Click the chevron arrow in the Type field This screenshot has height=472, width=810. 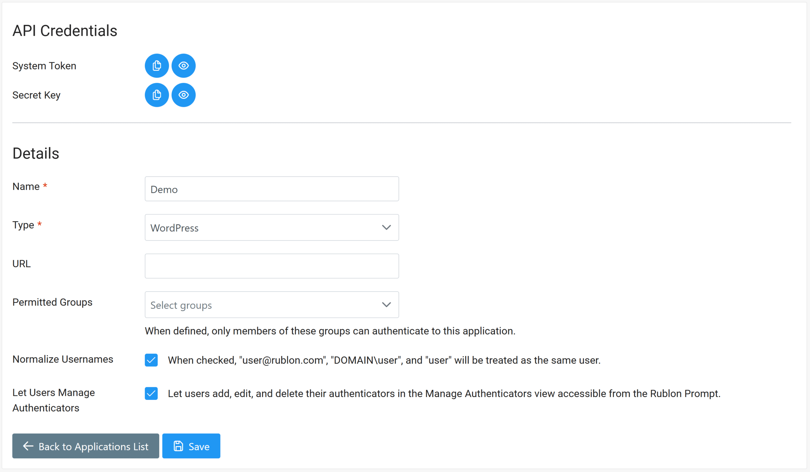click(386, 228)
